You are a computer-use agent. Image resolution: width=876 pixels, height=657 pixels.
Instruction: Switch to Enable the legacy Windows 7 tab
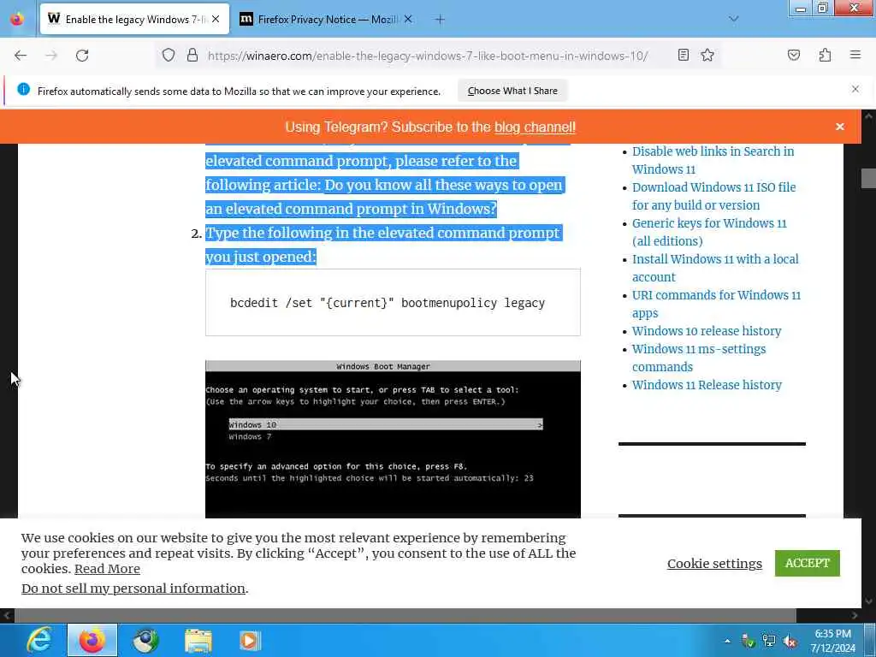(134, 19)
